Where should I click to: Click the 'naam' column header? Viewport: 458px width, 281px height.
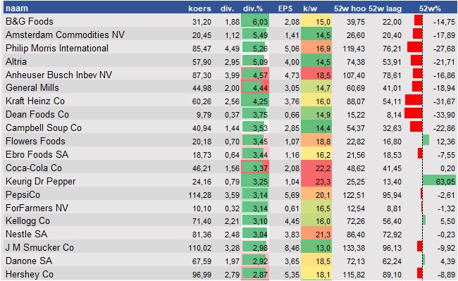17,8
